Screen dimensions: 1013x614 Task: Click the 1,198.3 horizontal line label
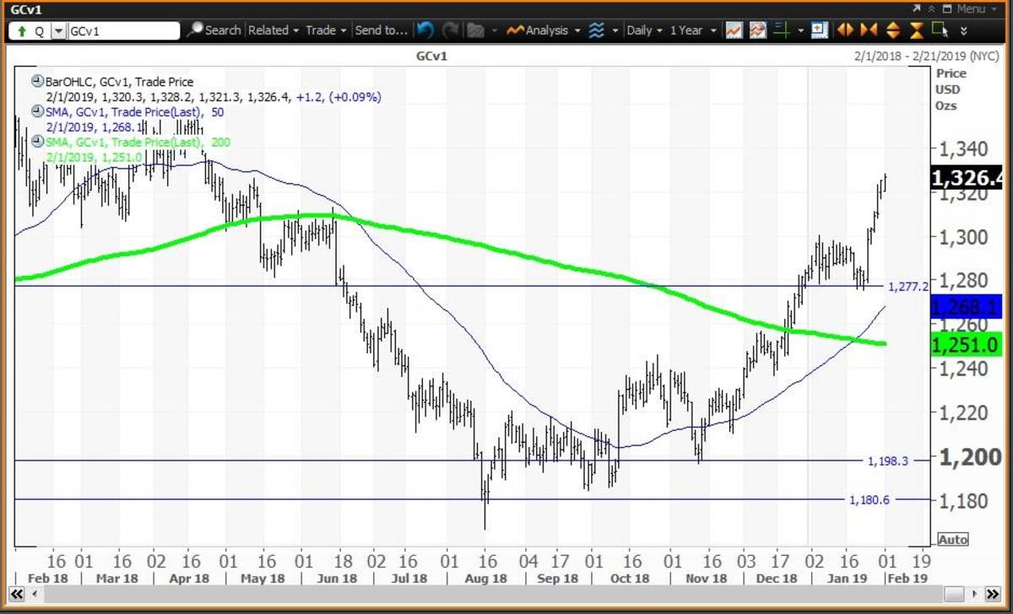point(887,460)
